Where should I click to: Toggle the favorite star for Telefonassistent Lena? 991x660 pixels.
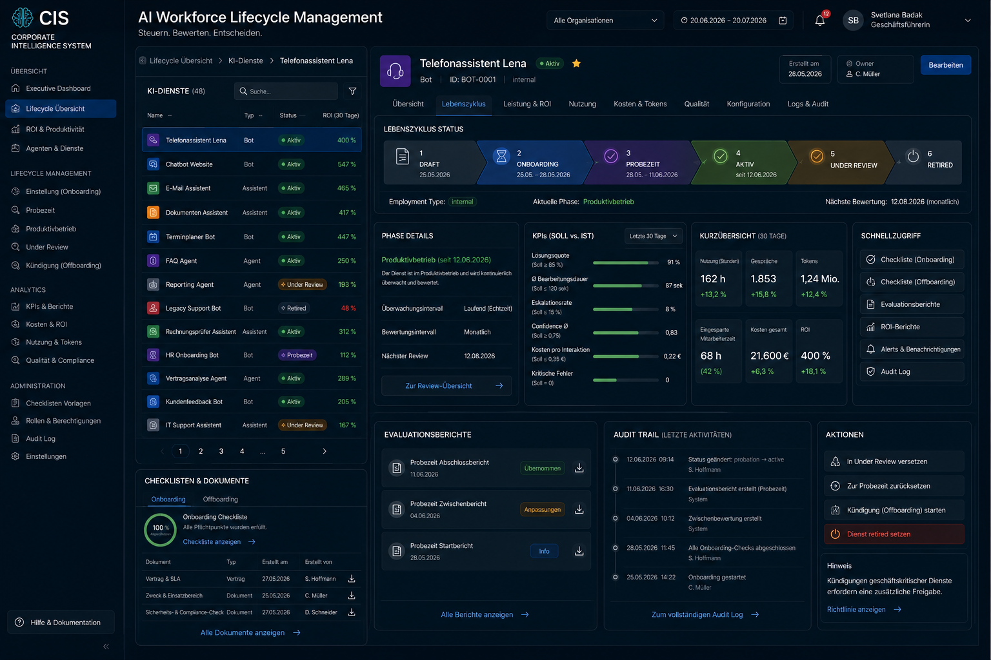pos(576,63)
